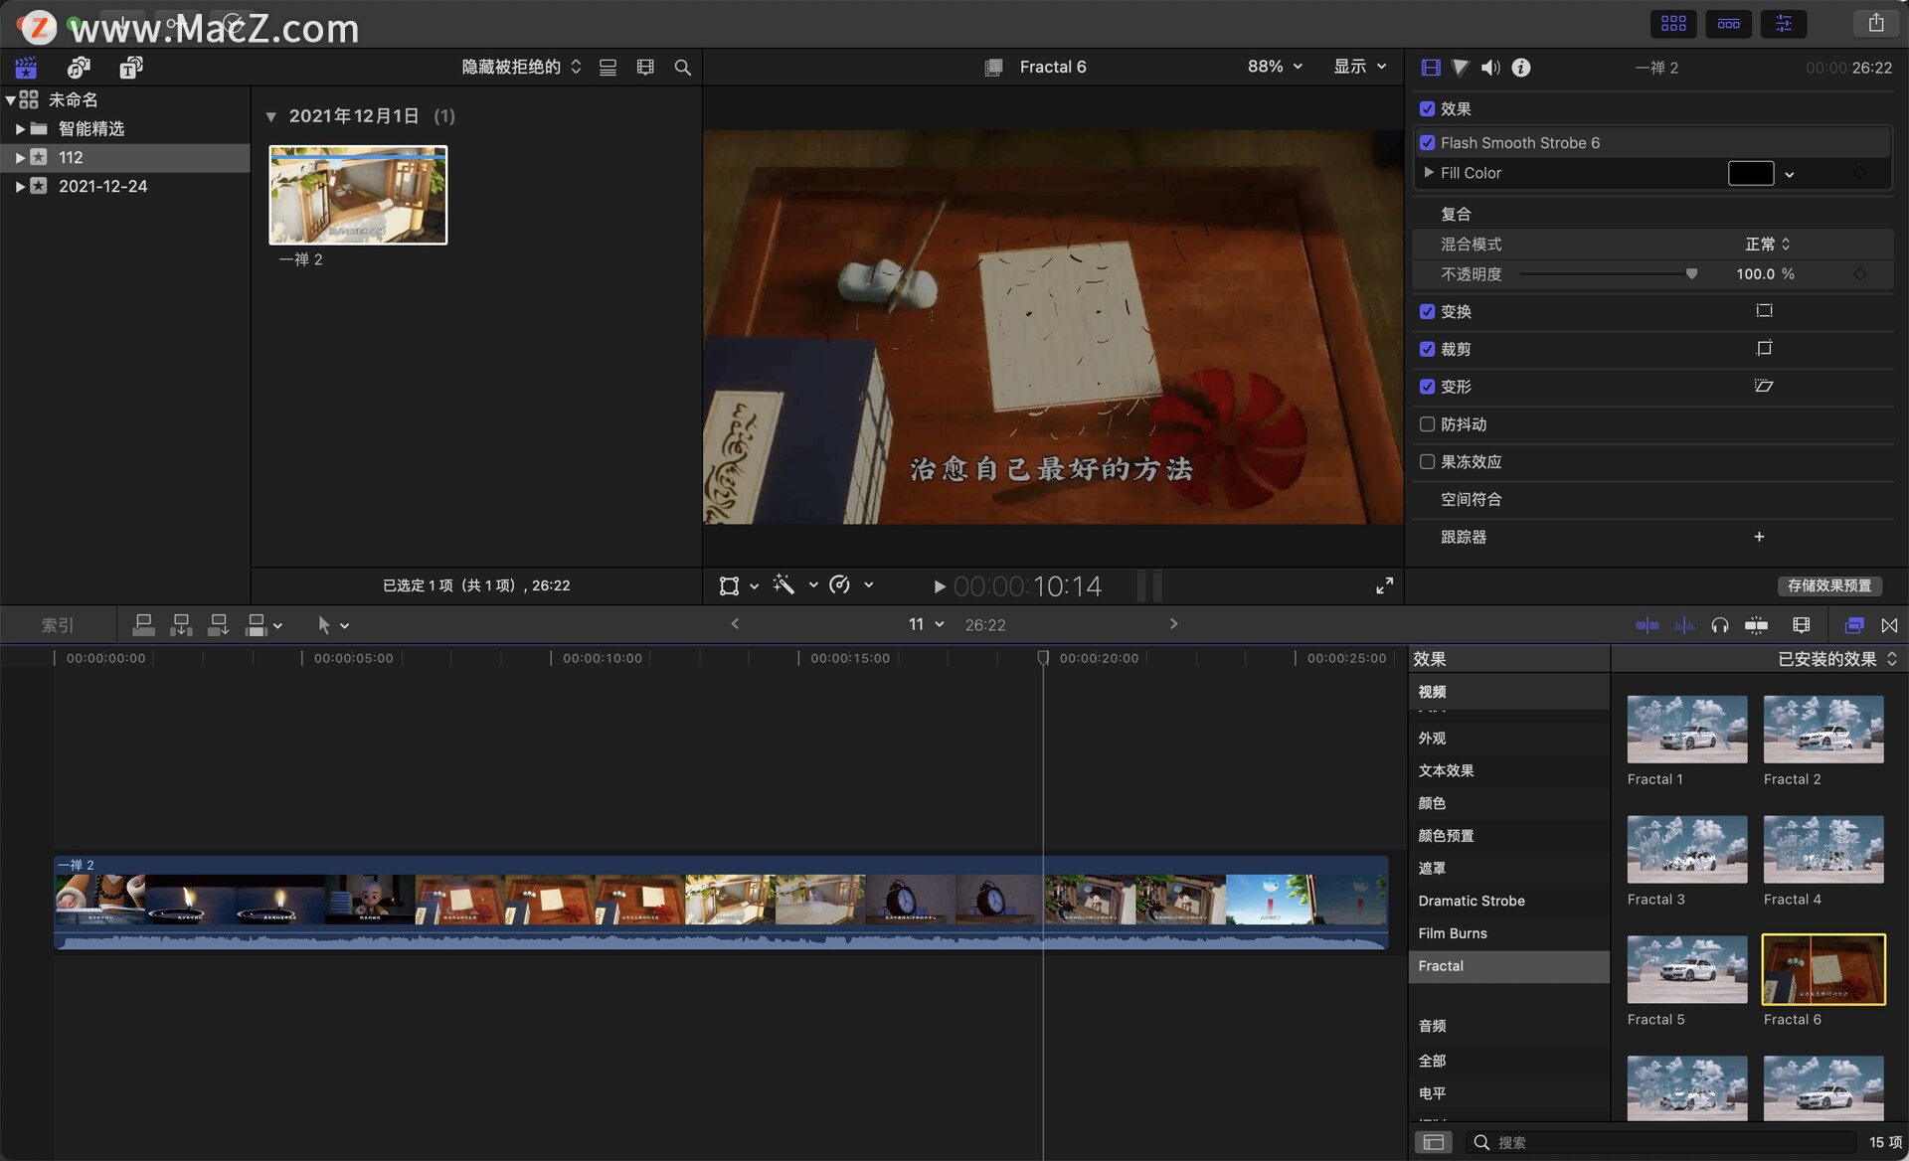Image resolution: width=1909 pixels, height=1161 pixels.
Task: Select the Dramatic Strobe effects category
Action: (1472, 901)
